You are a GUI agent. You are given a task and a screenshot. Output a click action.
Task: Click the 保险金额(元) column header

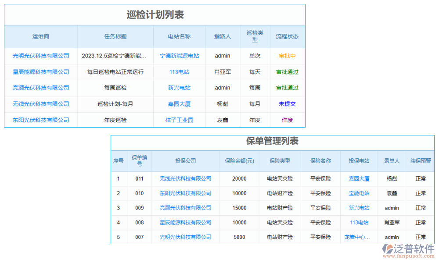pyautogui.click(x=239, y=161)
